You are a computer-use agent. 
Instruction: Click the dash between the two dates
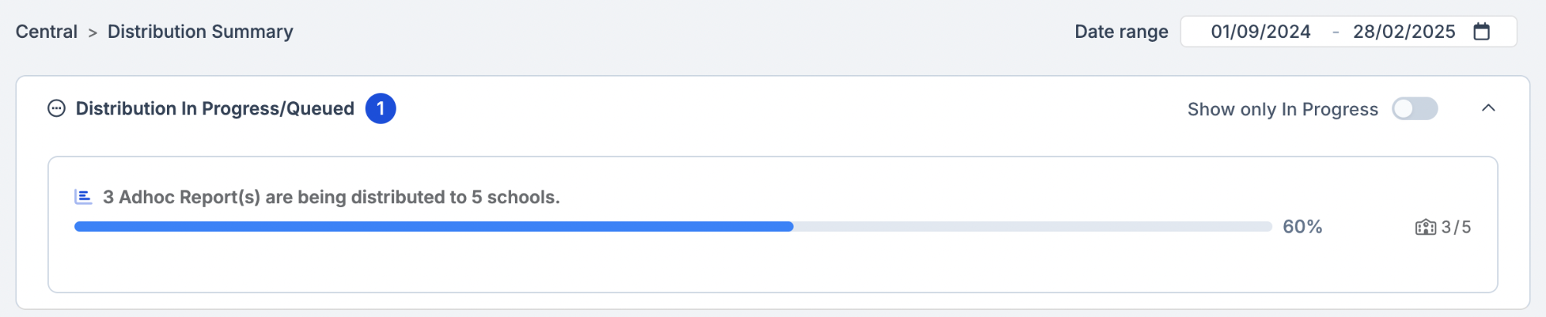(x=1336, y=32)
